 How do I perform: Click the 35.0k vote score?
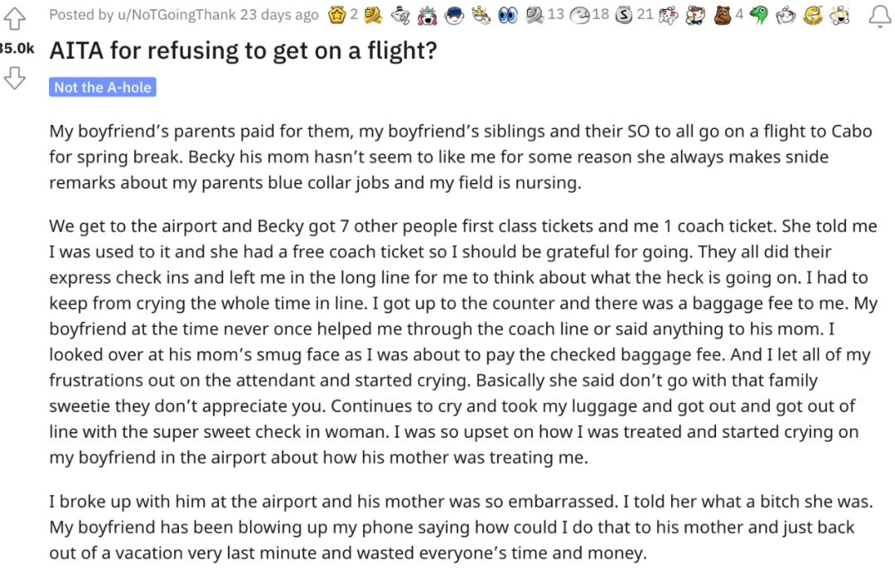(17, 49)
